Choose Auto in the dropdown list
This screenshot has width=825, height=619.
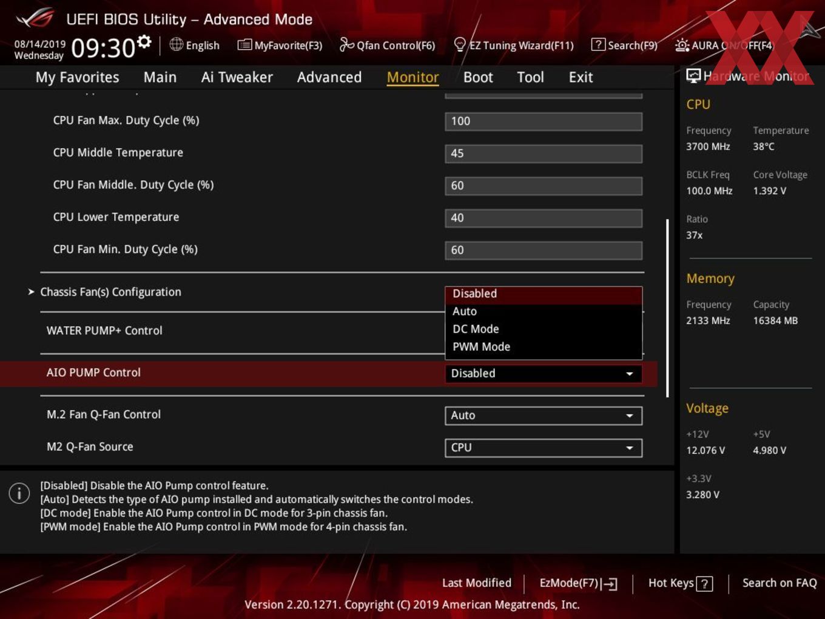tap(543, 311)
